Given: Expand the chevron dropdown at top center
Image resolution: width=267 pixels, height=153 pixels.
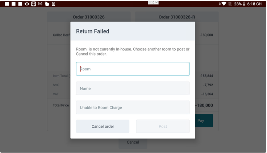Looking at the screenshot, I should pyautogui.click(x=157, y=3).
